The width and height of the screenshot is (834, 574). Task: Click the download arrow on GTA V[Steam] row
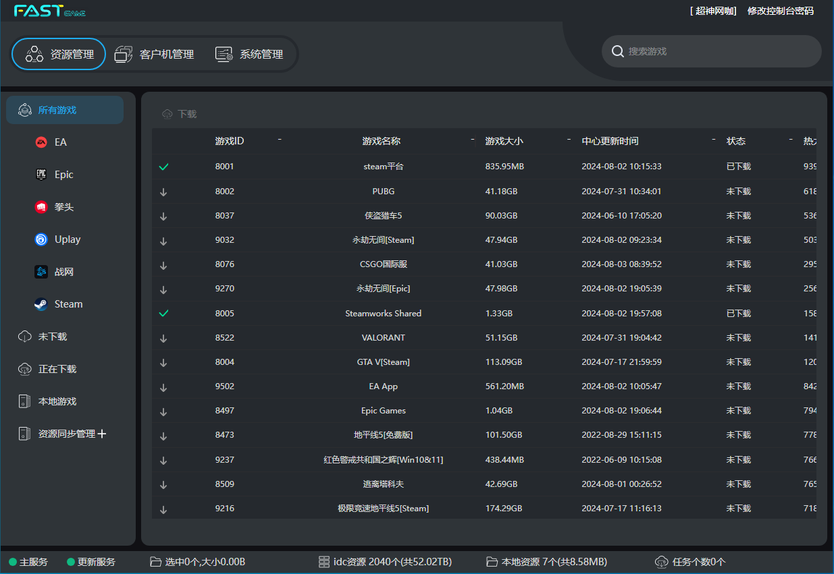point(163,362)
